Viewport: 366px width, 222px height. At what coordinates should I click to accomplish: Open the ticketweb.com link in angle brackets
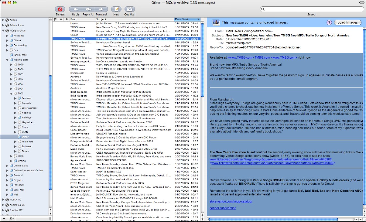coord(272,163)
